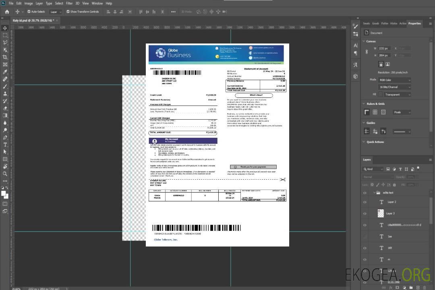Select the Brush tool

(x=5, y=86)
